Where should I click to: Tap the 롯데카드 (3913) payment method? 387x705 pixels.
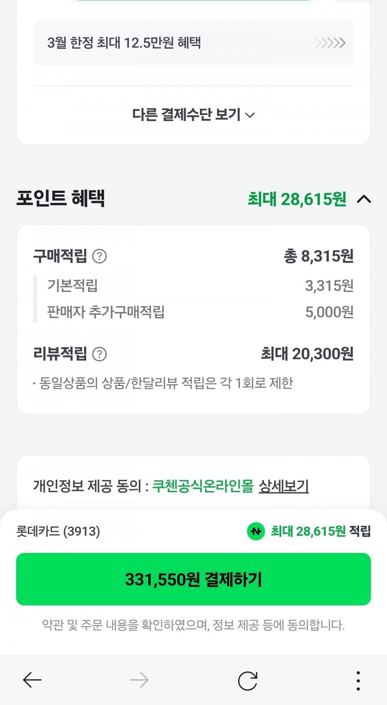[x=58, y=531]
